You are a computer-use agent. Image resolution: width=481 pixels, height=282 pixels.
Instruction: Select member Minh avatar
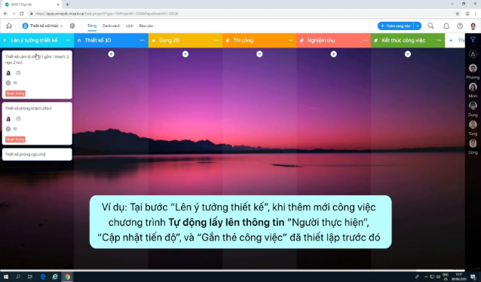(x=473, y=87)
